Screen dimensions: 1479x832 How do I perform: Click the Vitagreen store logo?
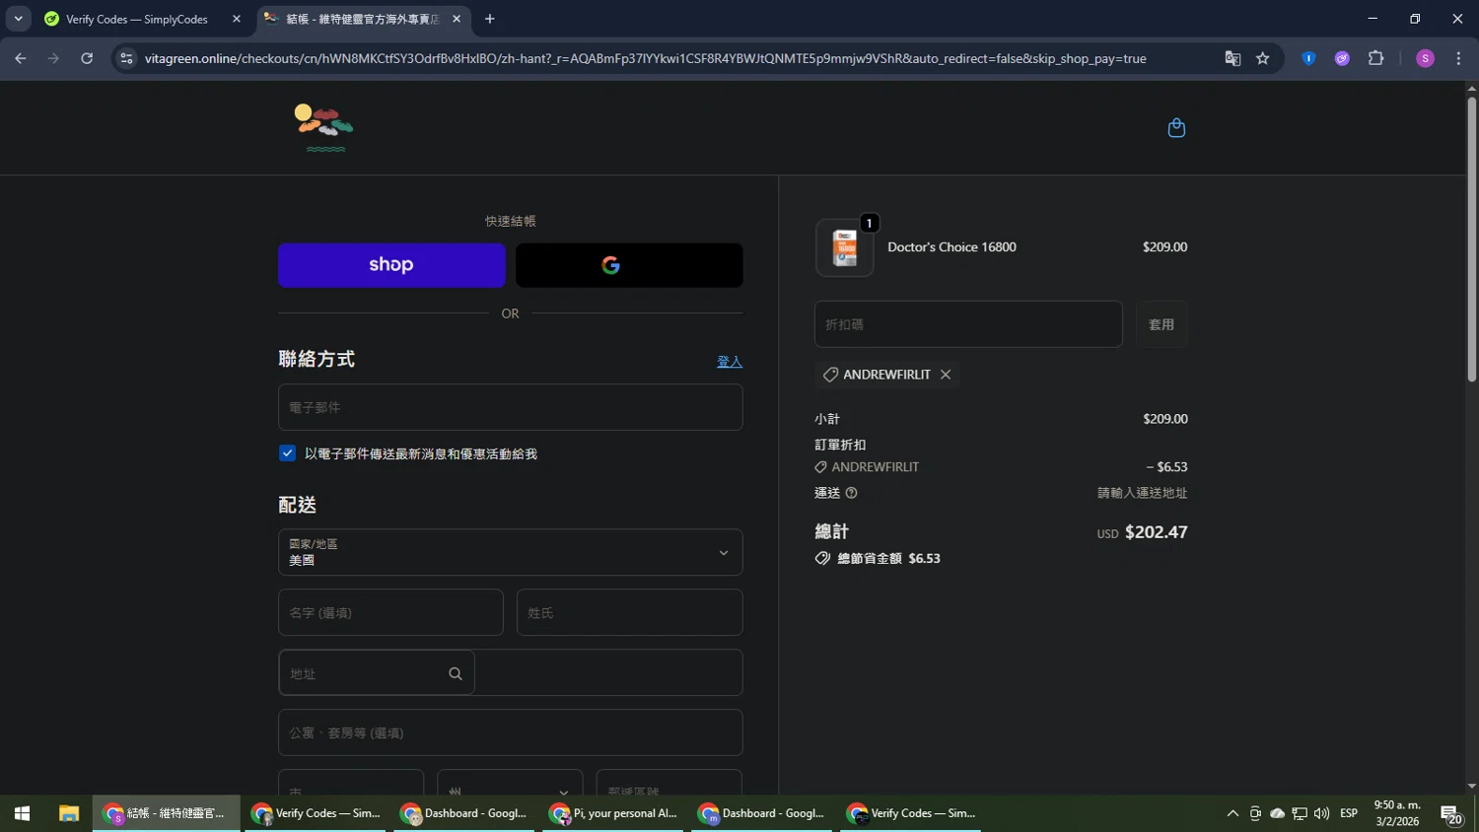pyautogui.click(x=323, y=128)
